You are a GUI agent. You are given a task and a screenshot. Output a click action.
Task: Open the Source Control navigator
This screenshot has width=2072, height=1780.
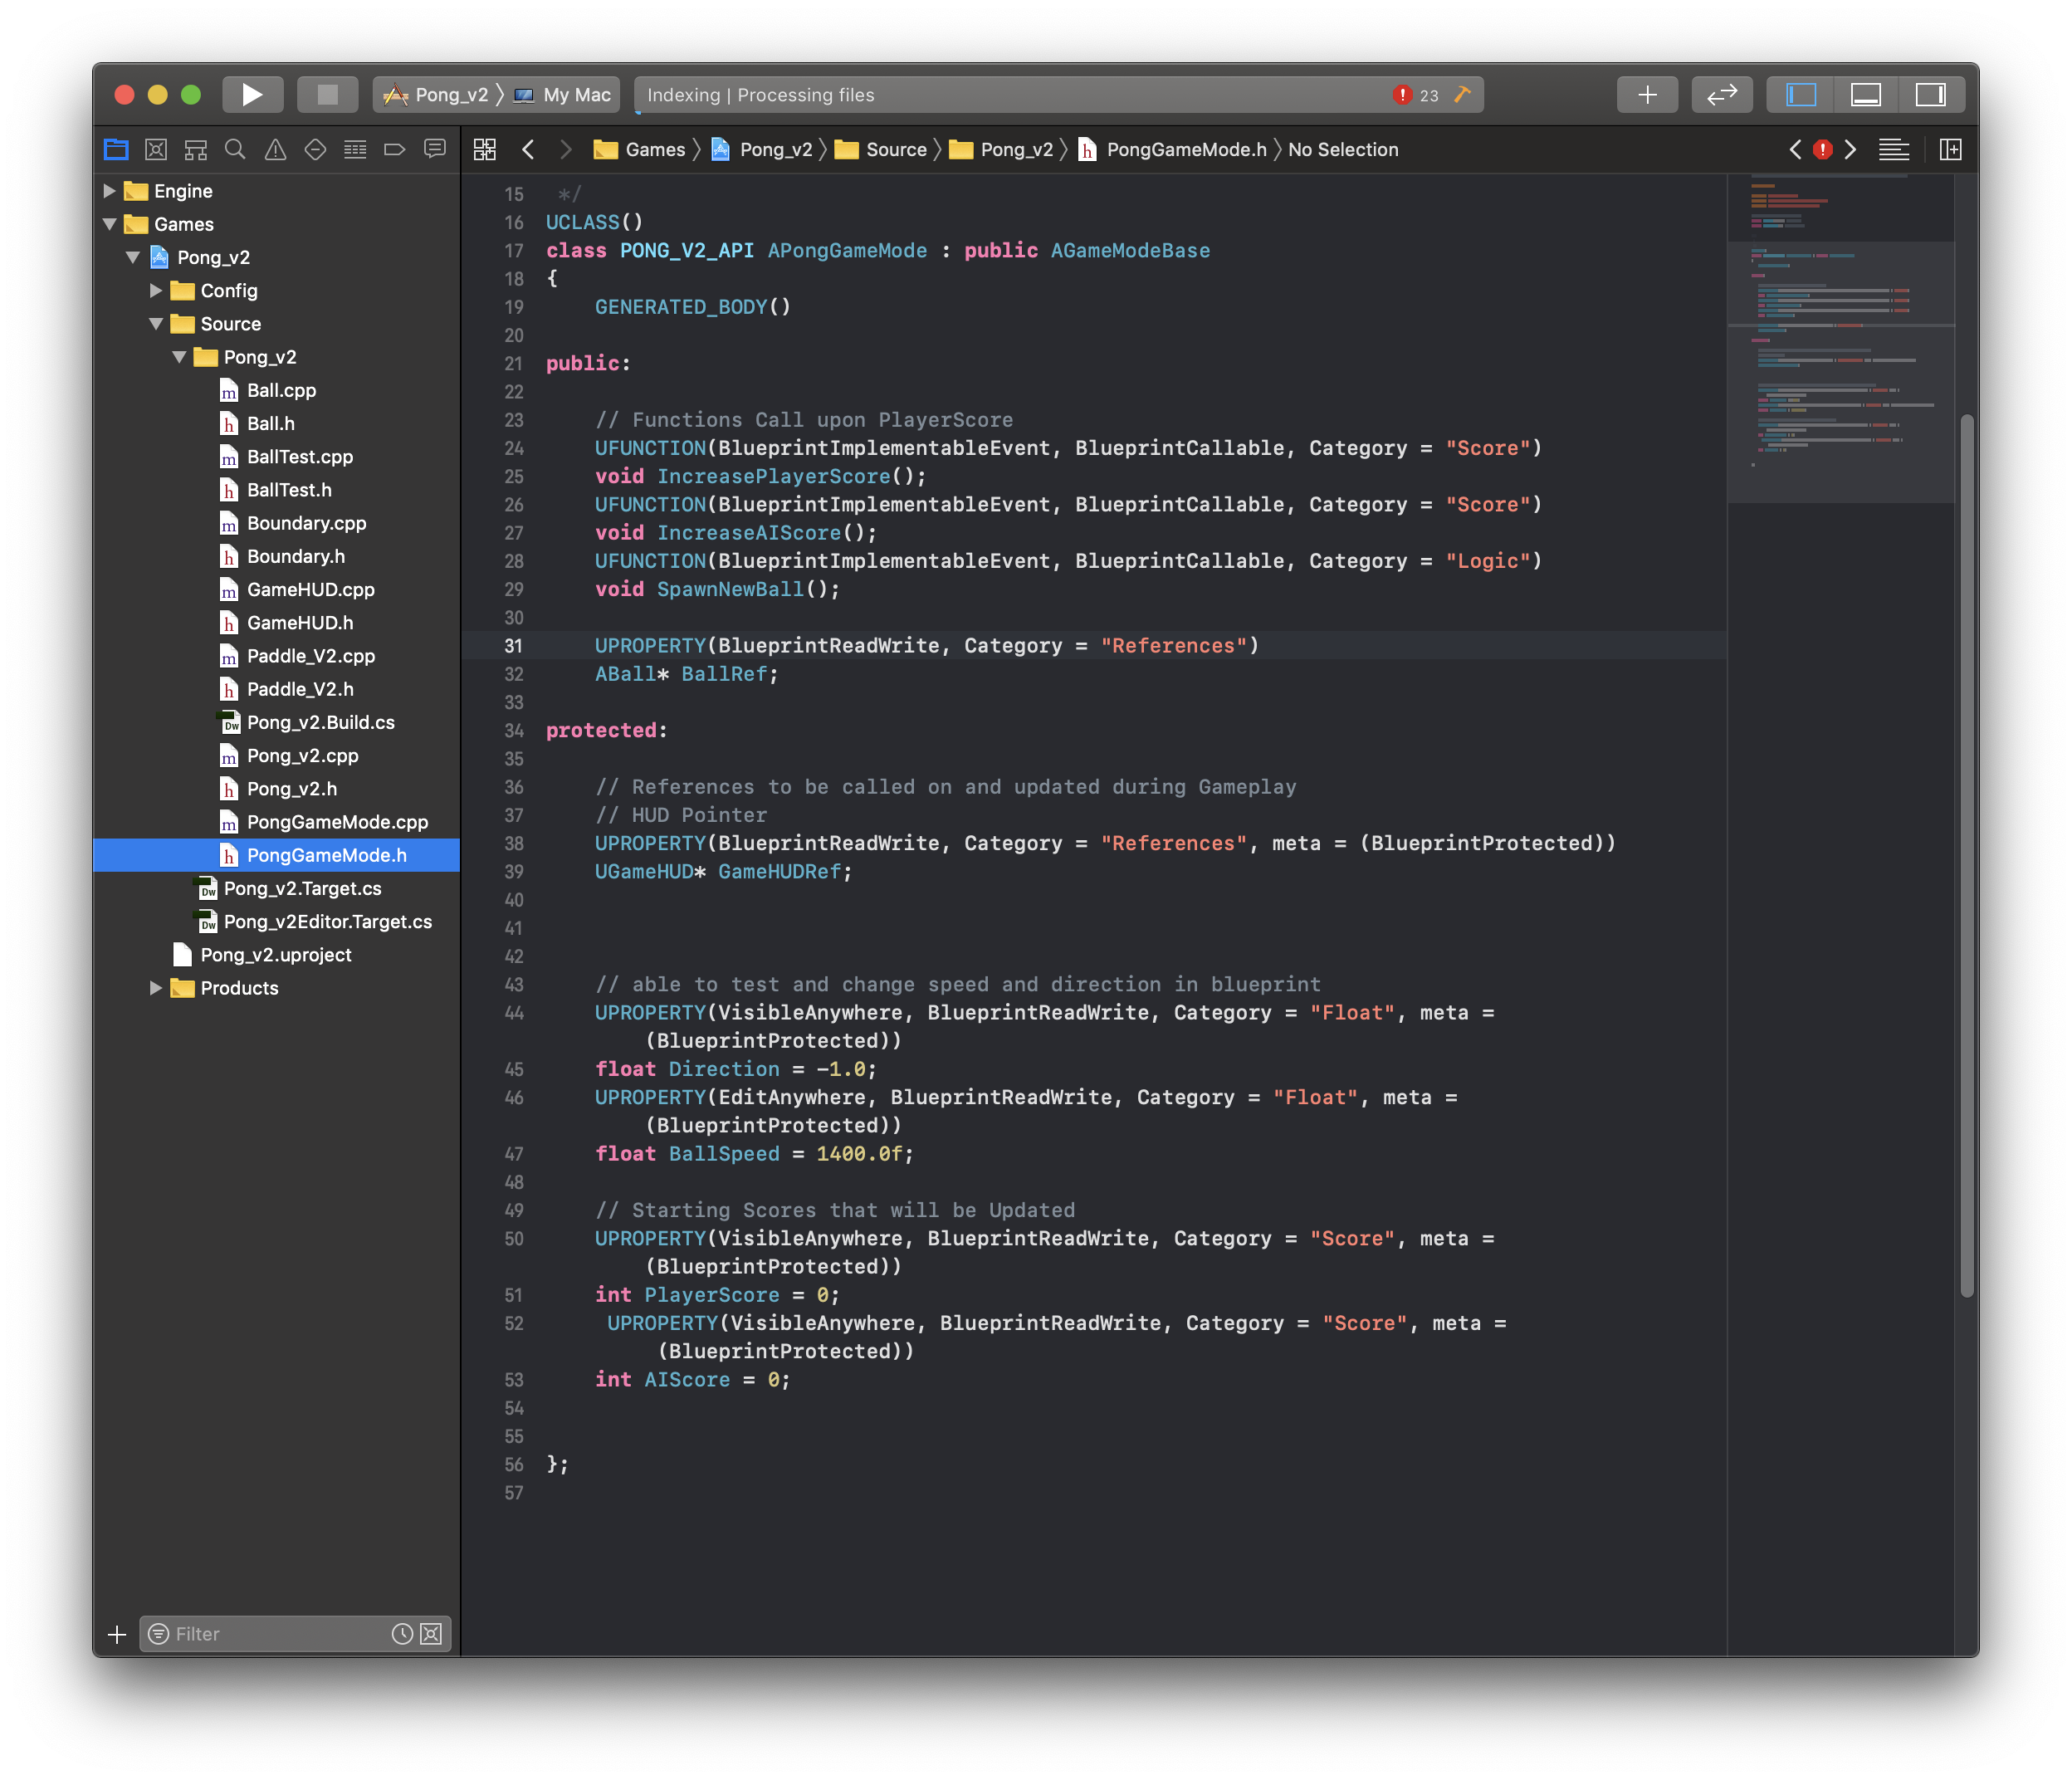(x=156, y=150)
